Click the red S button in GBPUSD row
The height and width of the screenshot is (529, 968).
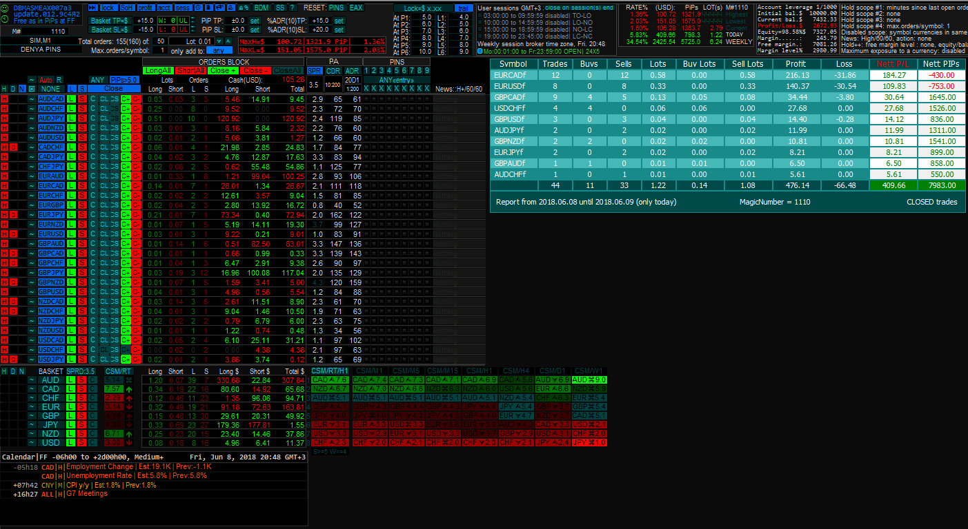tap(82, 292)
